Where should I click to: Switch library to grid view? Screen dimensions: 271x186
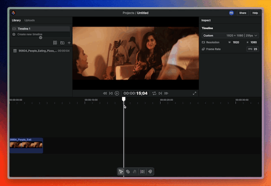point(55,43)
